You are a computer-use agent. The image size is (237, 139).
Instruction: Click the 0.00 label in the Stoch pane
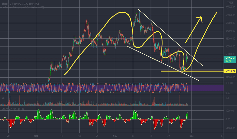[228, 93]
